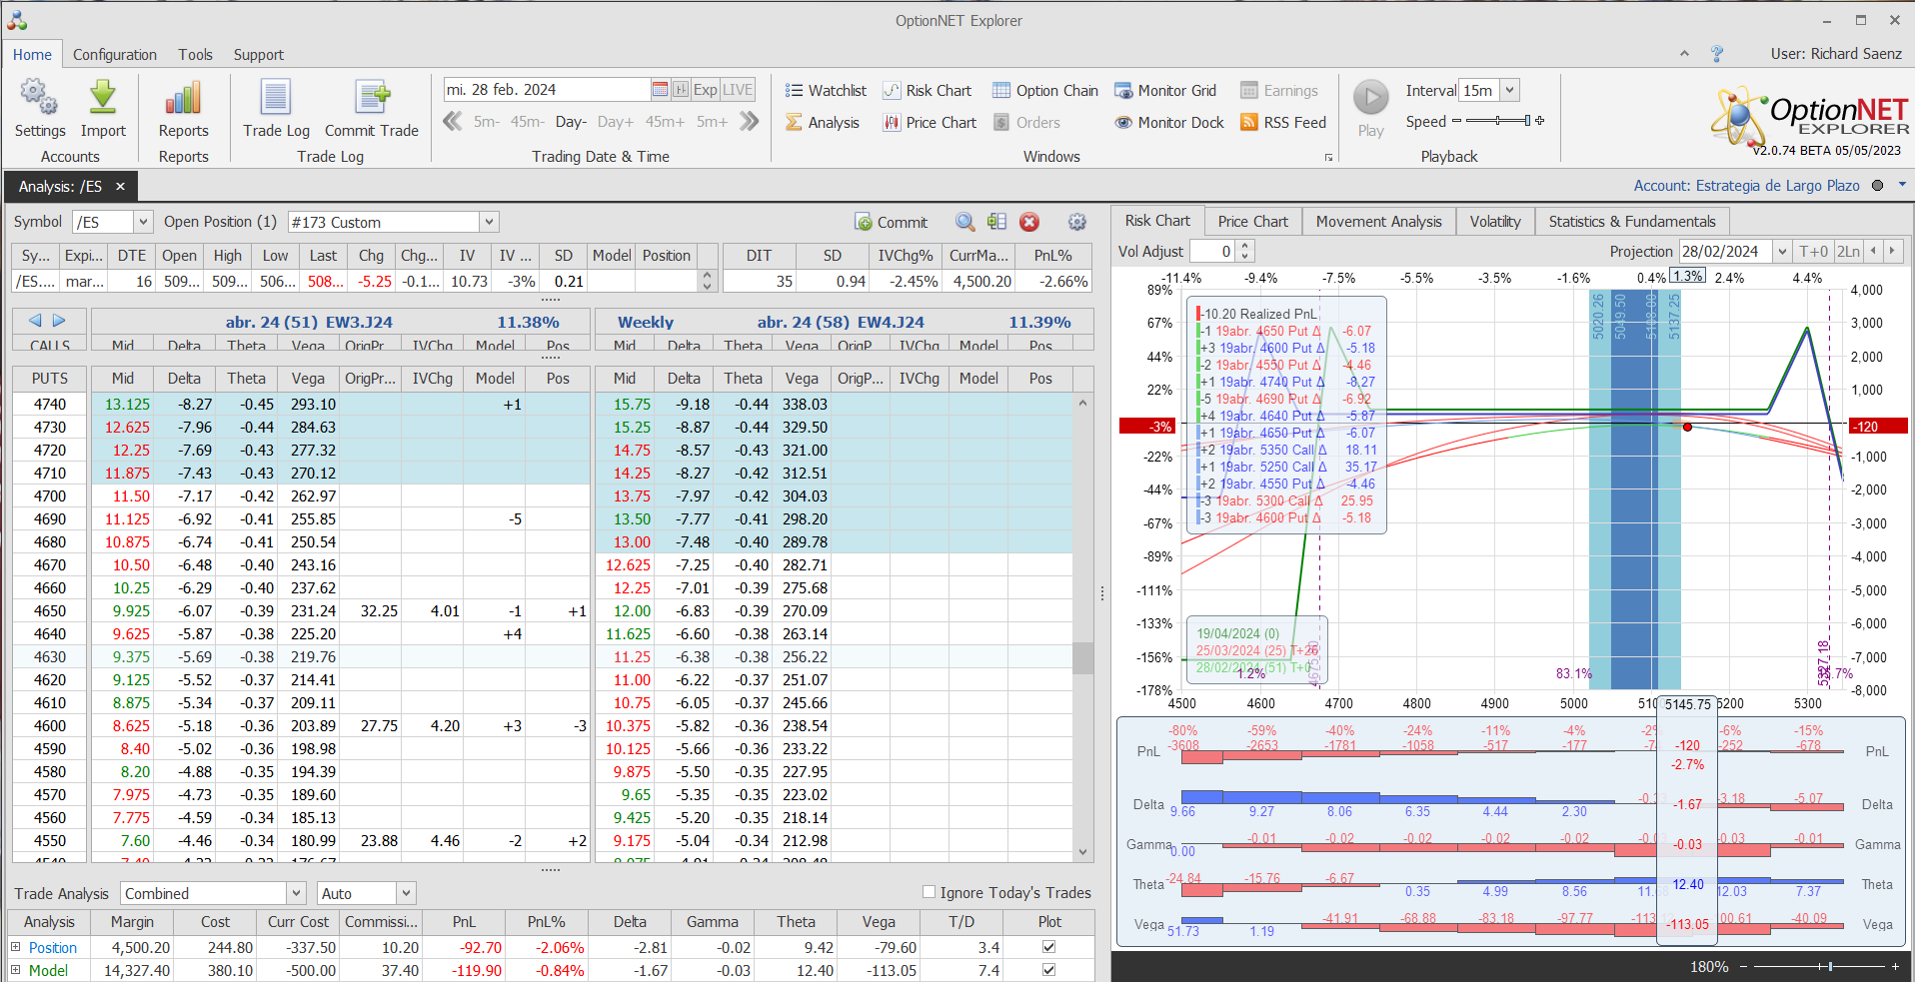
Task: Open the analysis gear settings icon
Action: [x=1076, y=222]
